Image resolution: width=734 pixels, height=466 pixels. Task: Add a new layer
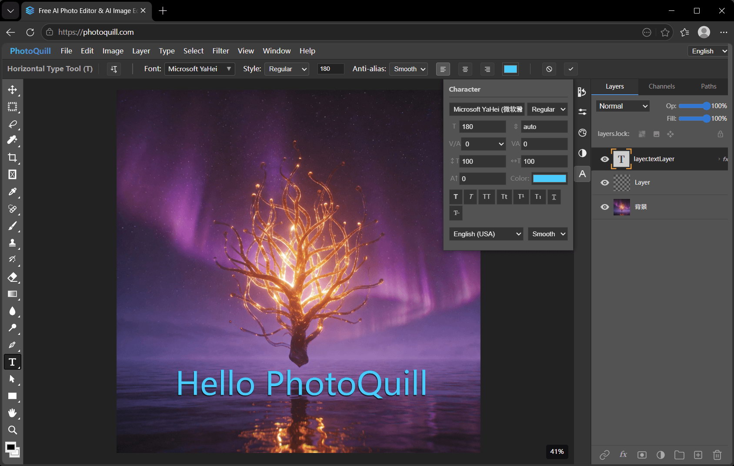coord(698,455)
